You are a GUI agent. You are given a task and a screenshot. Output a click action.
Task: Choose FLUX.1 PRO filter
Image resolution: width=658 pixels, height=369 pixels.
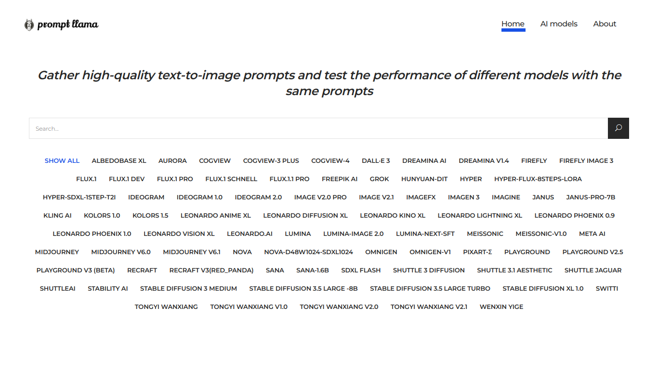coord(175,179)
